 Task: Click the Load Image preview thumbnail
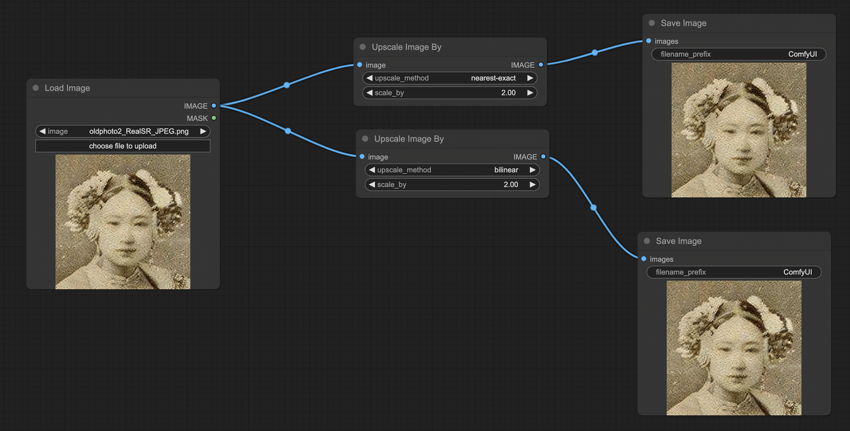click(x=123, y=222)
